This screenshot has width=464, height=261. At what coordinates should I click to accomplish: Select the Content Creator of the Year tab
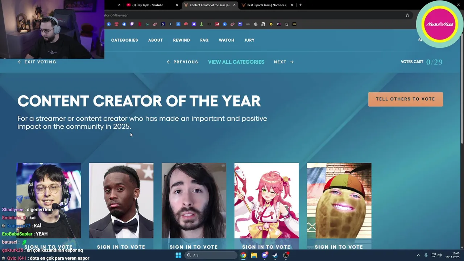click(210, 5)
